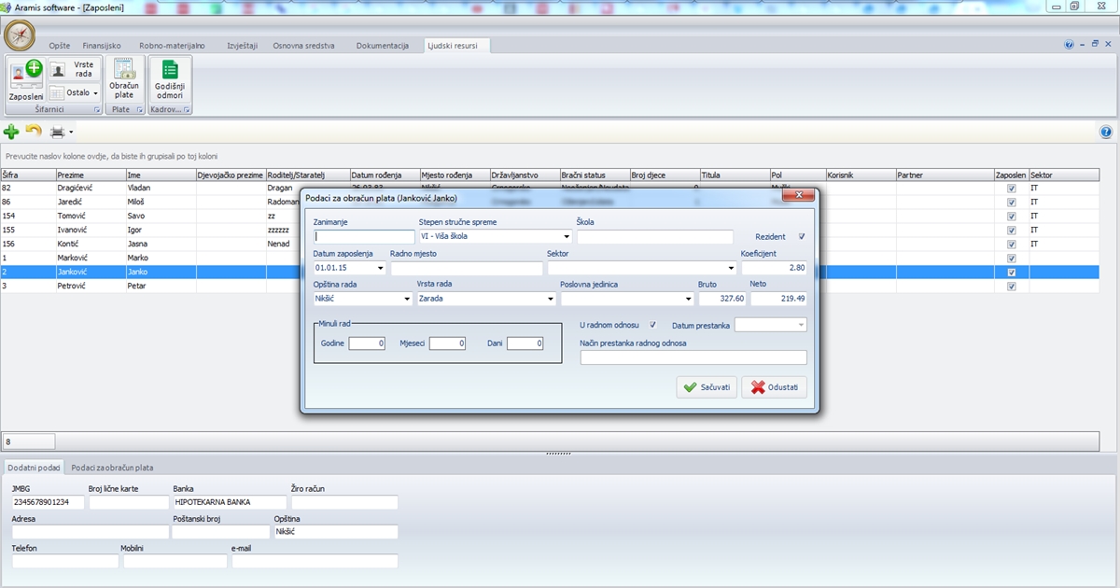Click into the Zanimanje input field
The image size is (1120, 588).
click(x=364, y=236)
